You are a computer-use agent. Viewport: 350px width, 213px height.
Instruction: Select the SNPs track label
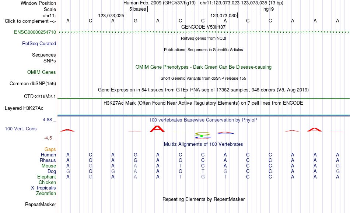pyautogui.click(x=50, y=61)
